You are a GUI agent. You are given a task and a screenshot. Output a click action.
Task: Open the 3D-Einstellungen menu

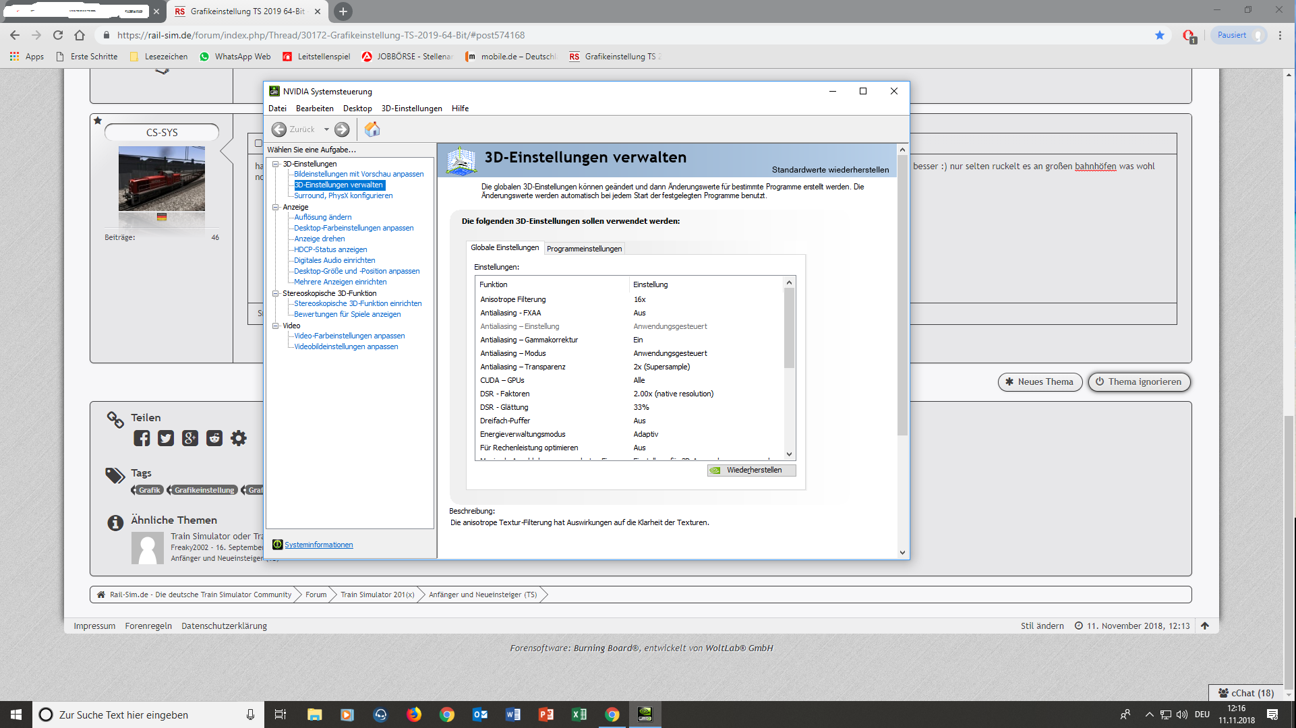tap(411, 109)
